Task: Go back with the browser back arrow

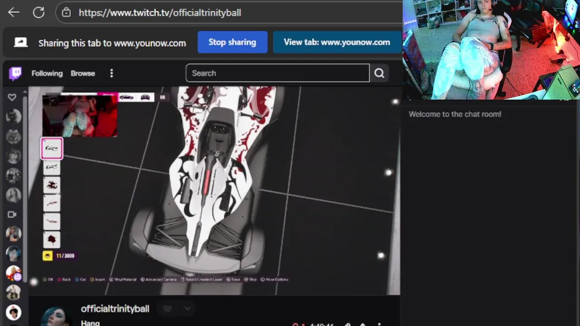Action: point(14,13)
